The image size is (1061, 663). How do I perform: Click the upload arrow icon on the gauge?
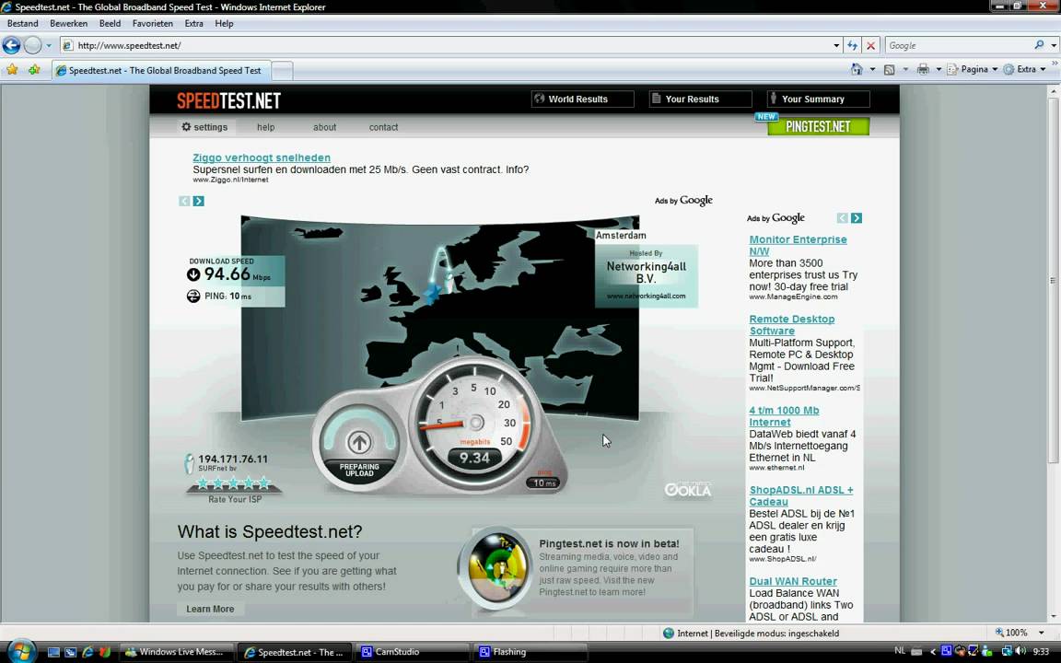[358, 442]
